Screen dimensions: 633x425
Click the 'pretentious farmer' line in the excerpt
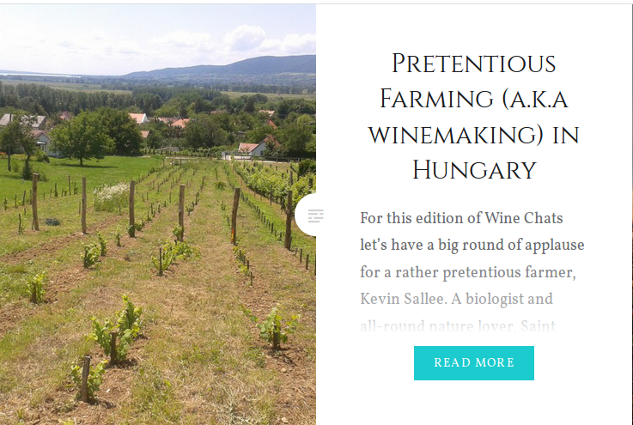click(x=468, y=272)
